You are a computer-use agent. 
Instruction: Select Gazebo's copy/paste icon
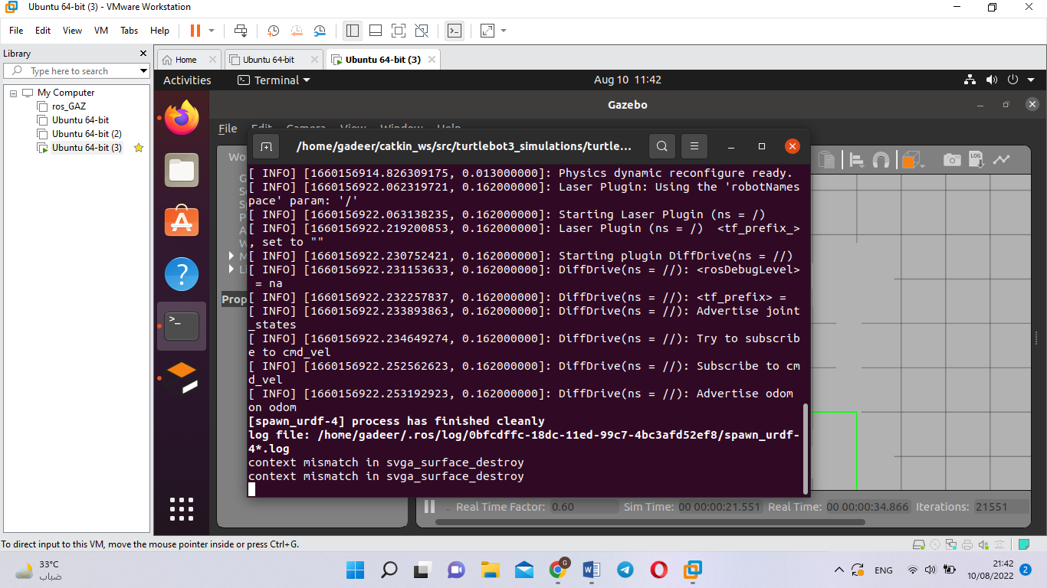pos(827,158)
